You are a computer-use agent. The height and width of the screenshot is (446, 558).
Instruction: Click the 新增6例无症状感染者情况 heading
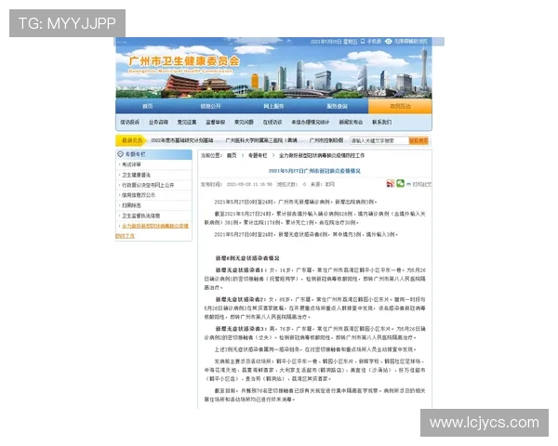(247, 258)
